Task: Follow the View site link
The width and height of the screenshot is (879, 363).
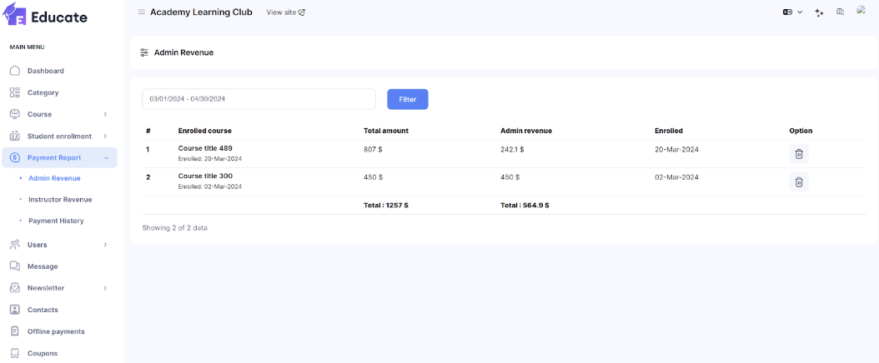Action: (x=285, y=12)
